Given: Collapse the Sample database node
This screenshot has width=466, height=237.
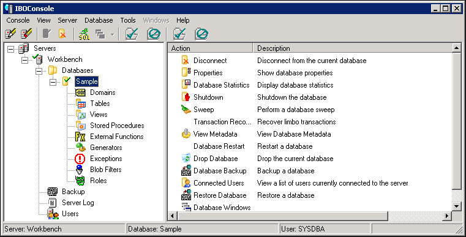Looking at the screenshot, I should click(x=53, y=83).
